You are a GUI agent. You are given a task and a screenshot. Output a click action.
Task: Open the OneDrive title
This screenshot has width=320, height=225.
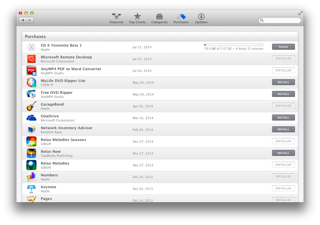(50, 116)
